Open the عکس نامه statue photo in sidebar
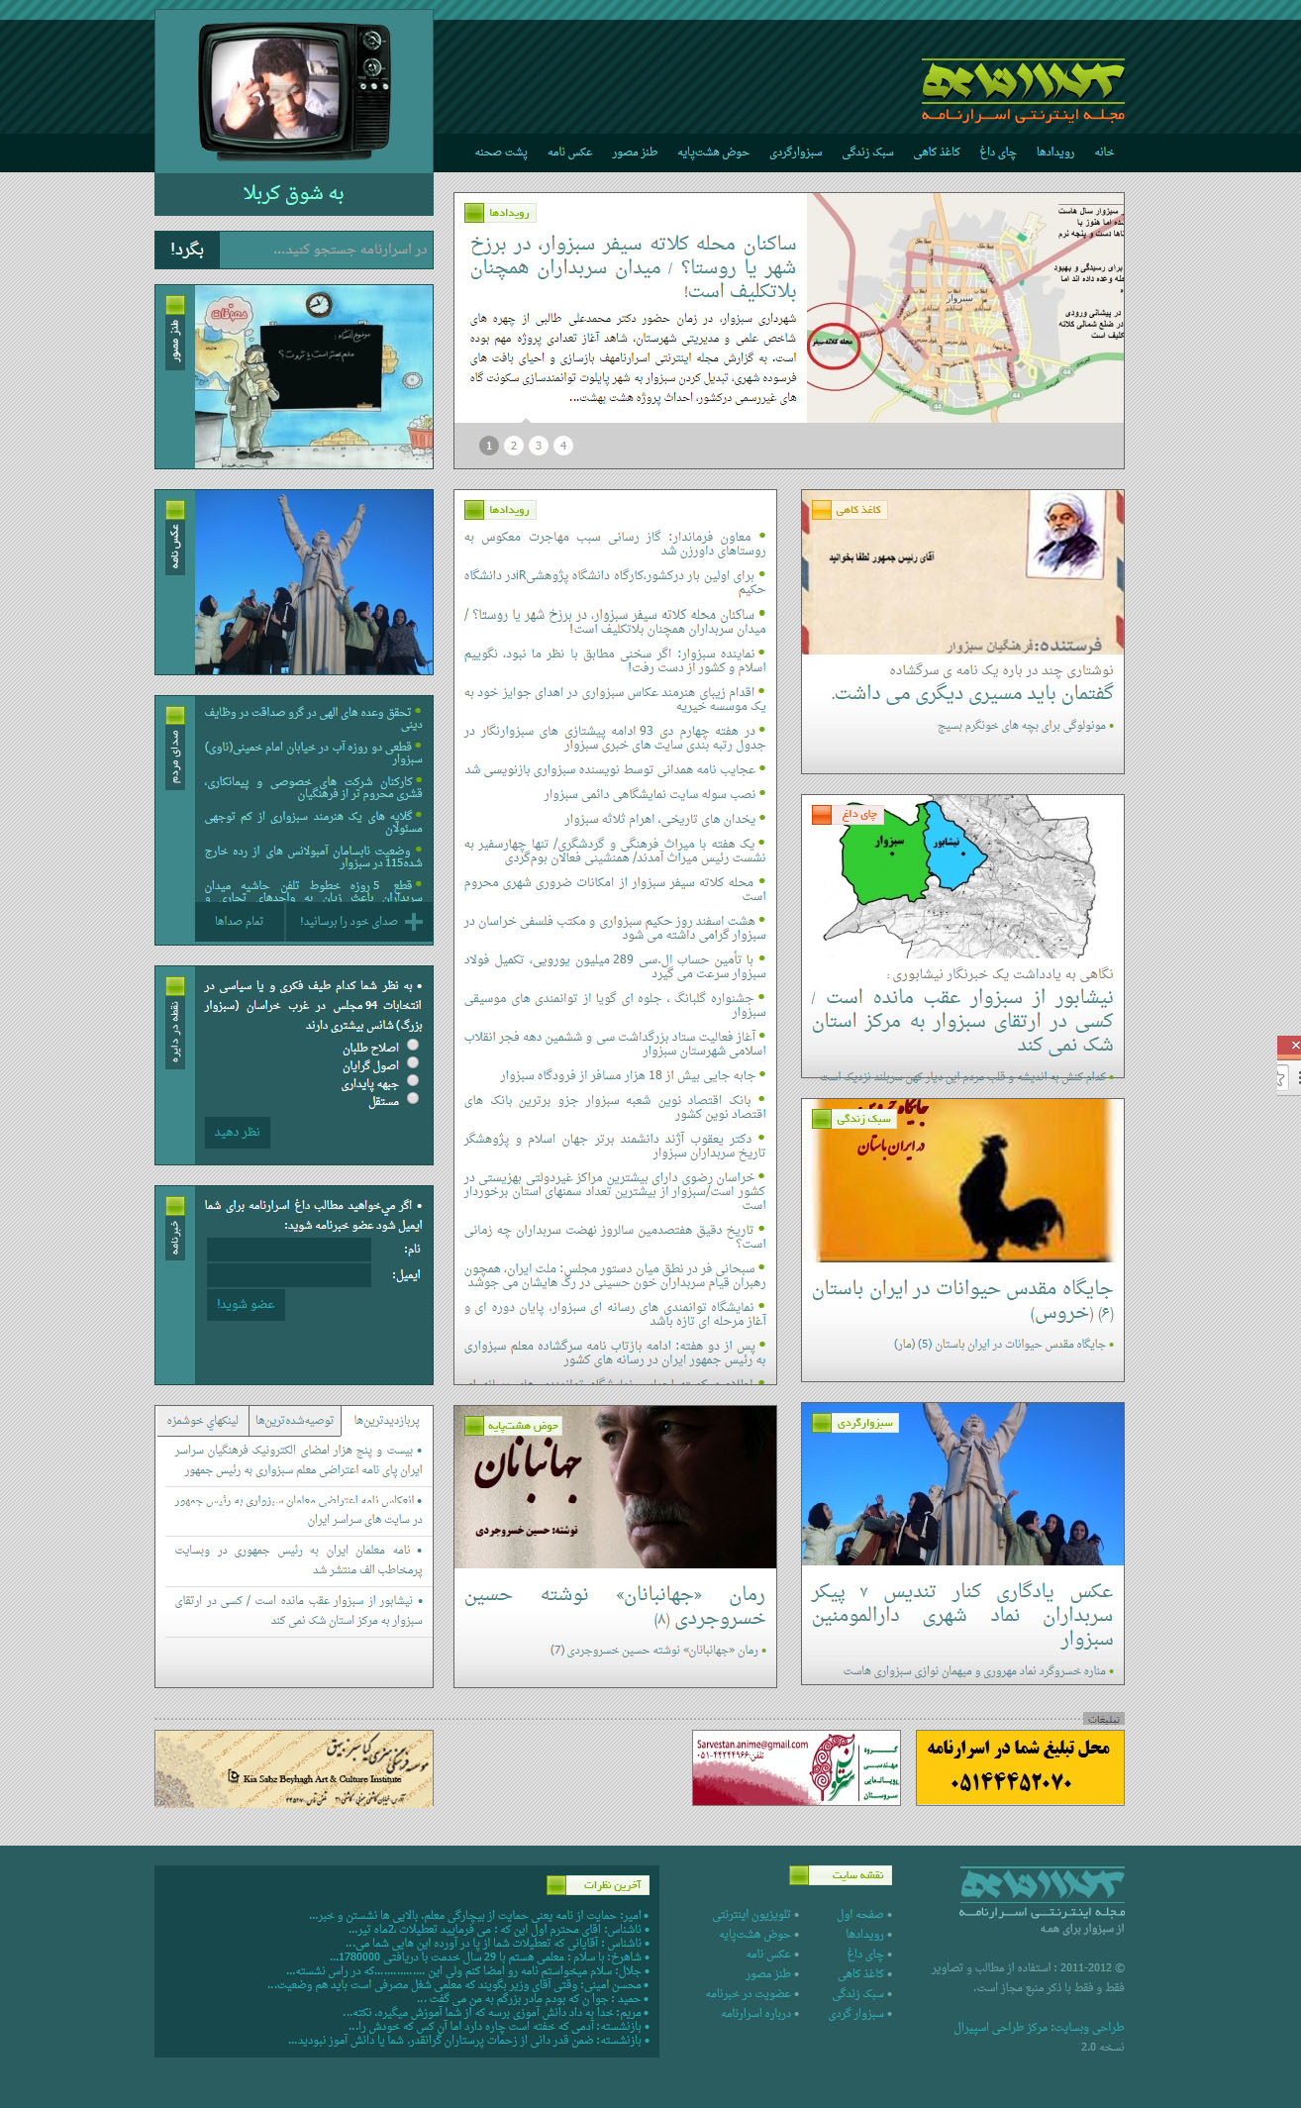The height and width of the screenshot is (2108, 1301). 314,582
